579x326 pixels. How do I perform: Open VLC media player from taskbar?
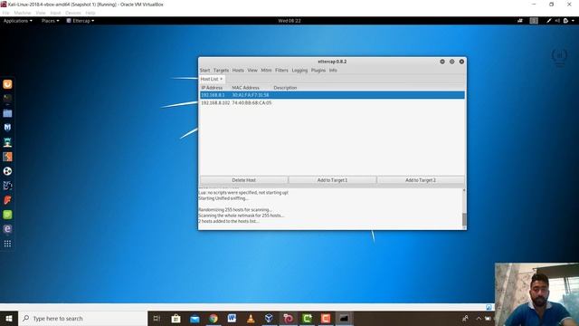pyautogui.click(x=251, y=318)
